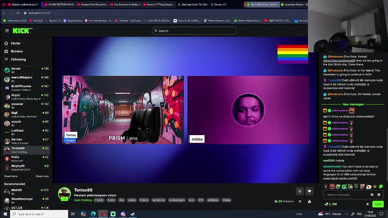Open Maki95 recommended channel
This screenshot has width=388, height=218.
pos(26,192)
